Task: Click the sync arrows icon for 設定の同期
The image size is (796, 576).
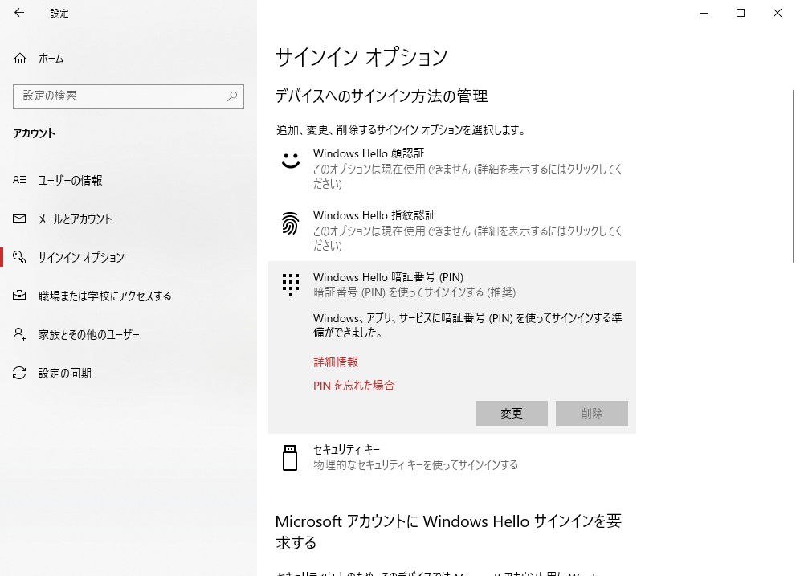Action: tap(19, 373)
